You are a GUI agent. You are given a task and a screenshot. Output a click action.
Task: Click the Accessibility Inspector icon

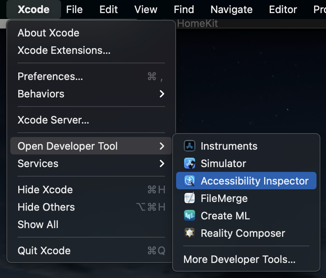point(190,181)
